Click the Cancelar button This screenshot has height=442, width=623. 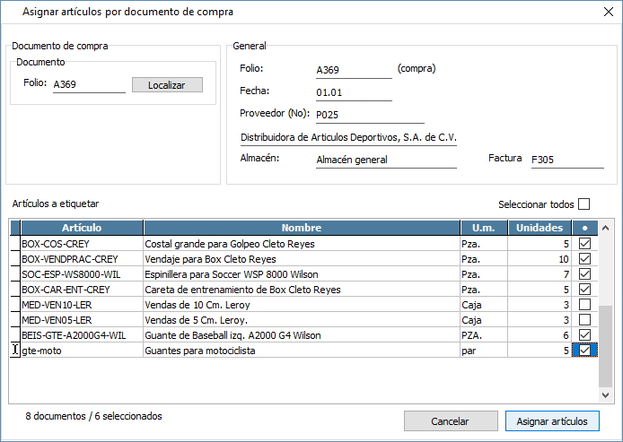click(x=451, y=420)
